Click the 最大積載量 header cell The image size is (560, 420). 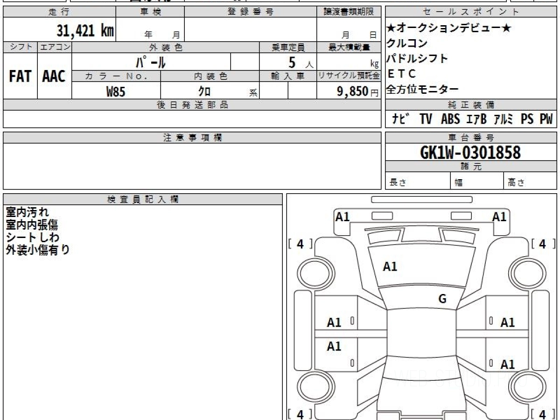(x=349, y=47)
